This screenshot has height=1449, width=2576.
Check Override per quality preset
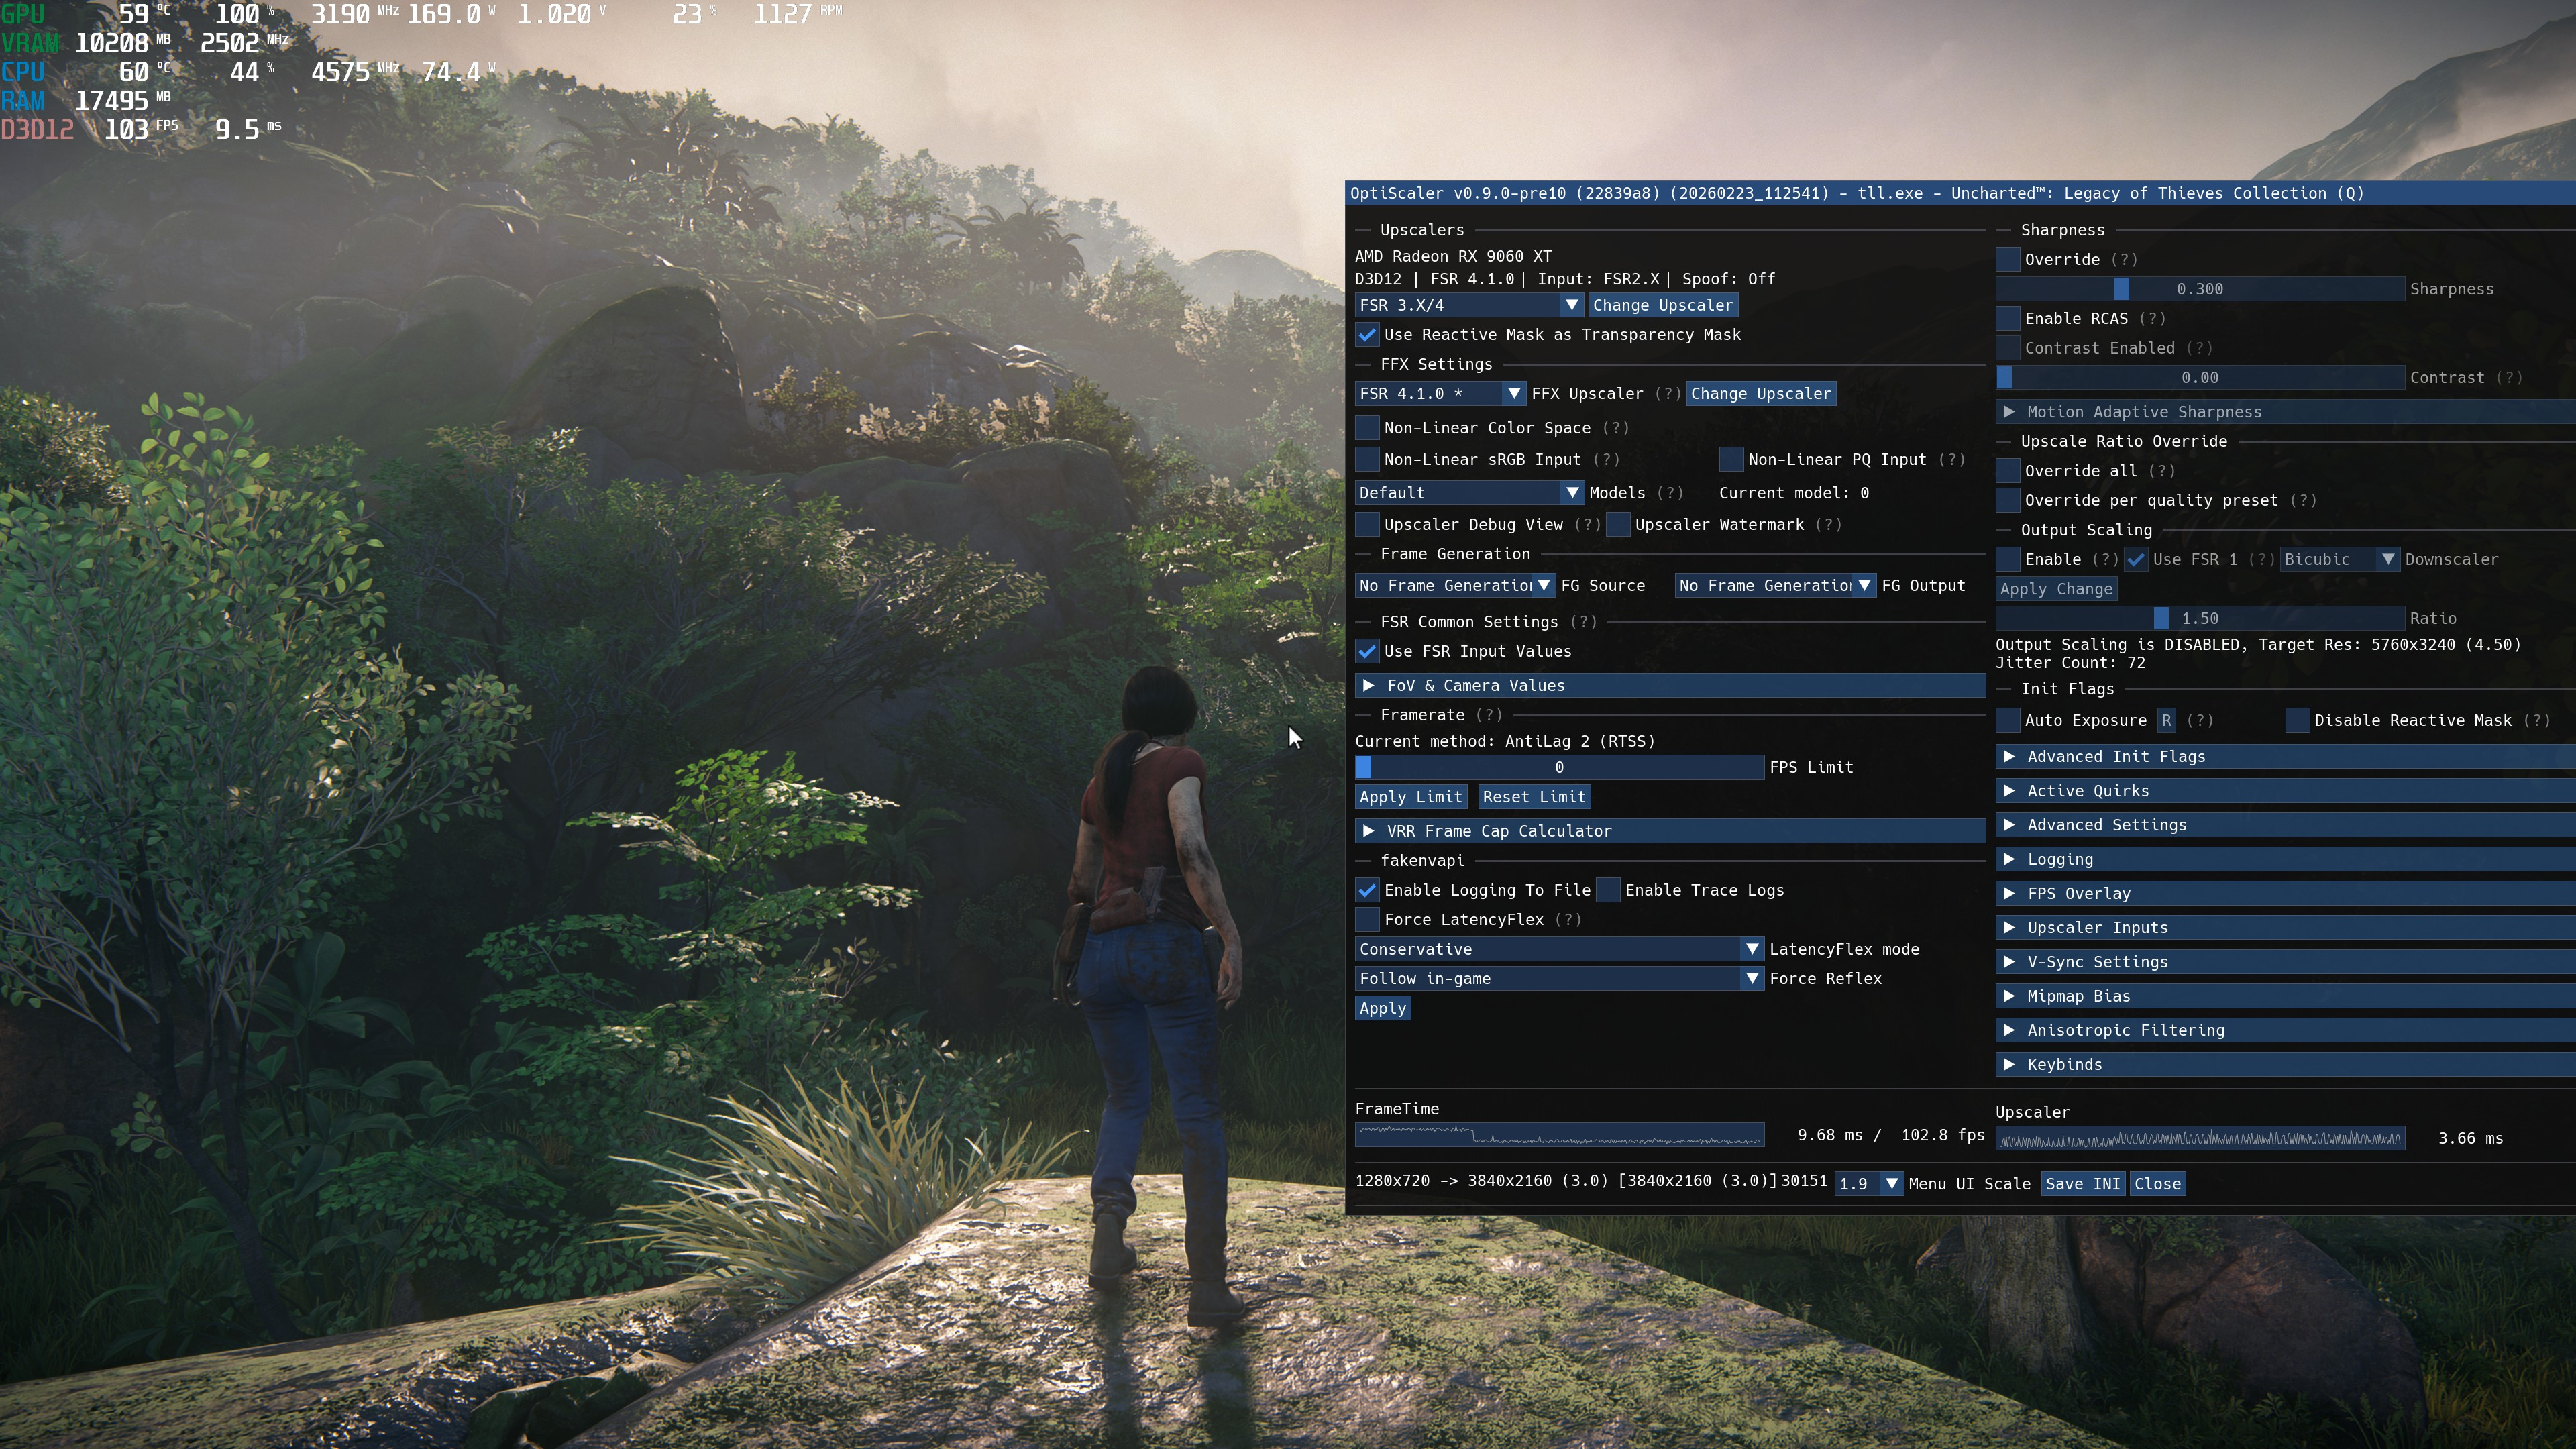[2008, 501]
